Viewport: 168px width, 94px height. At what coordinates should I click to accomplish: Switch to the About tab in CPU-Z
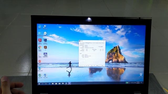tap(103, 43)
